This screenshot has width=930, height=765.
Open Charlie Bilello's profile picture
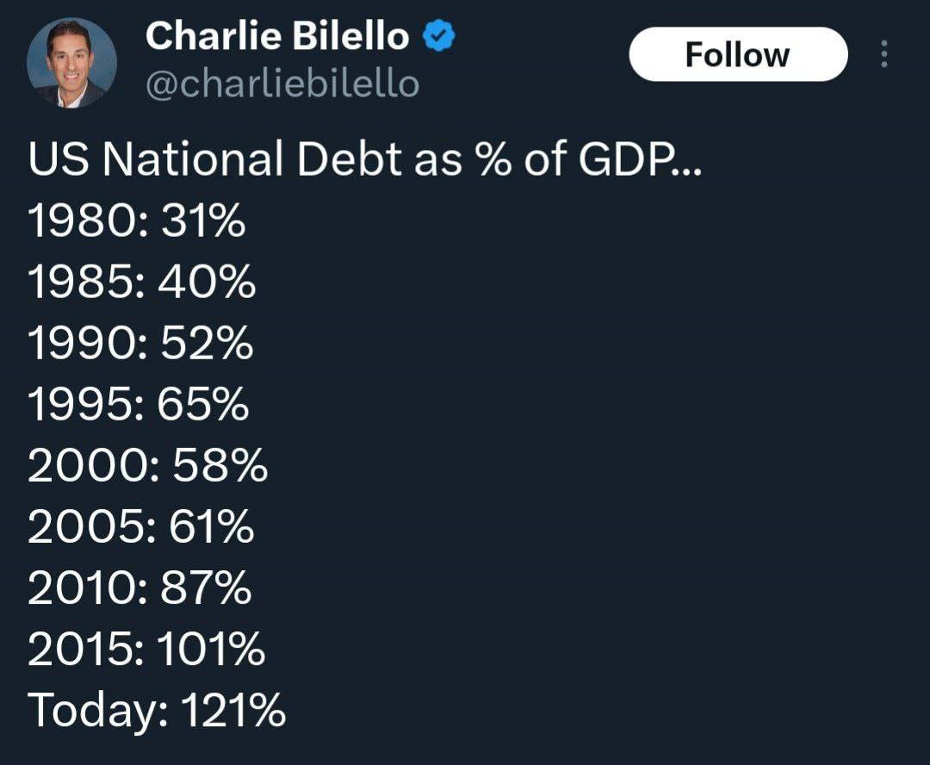tap(71, 62)
